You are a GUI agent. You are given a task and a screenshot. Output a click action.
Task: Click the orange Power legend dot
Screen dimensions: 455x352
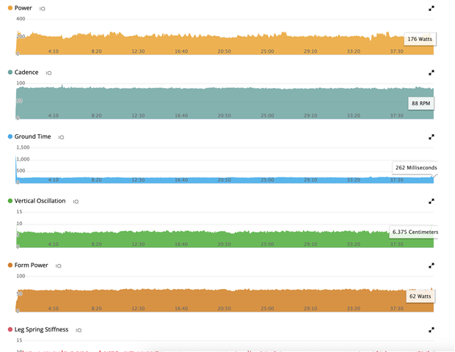pos(10,8)
